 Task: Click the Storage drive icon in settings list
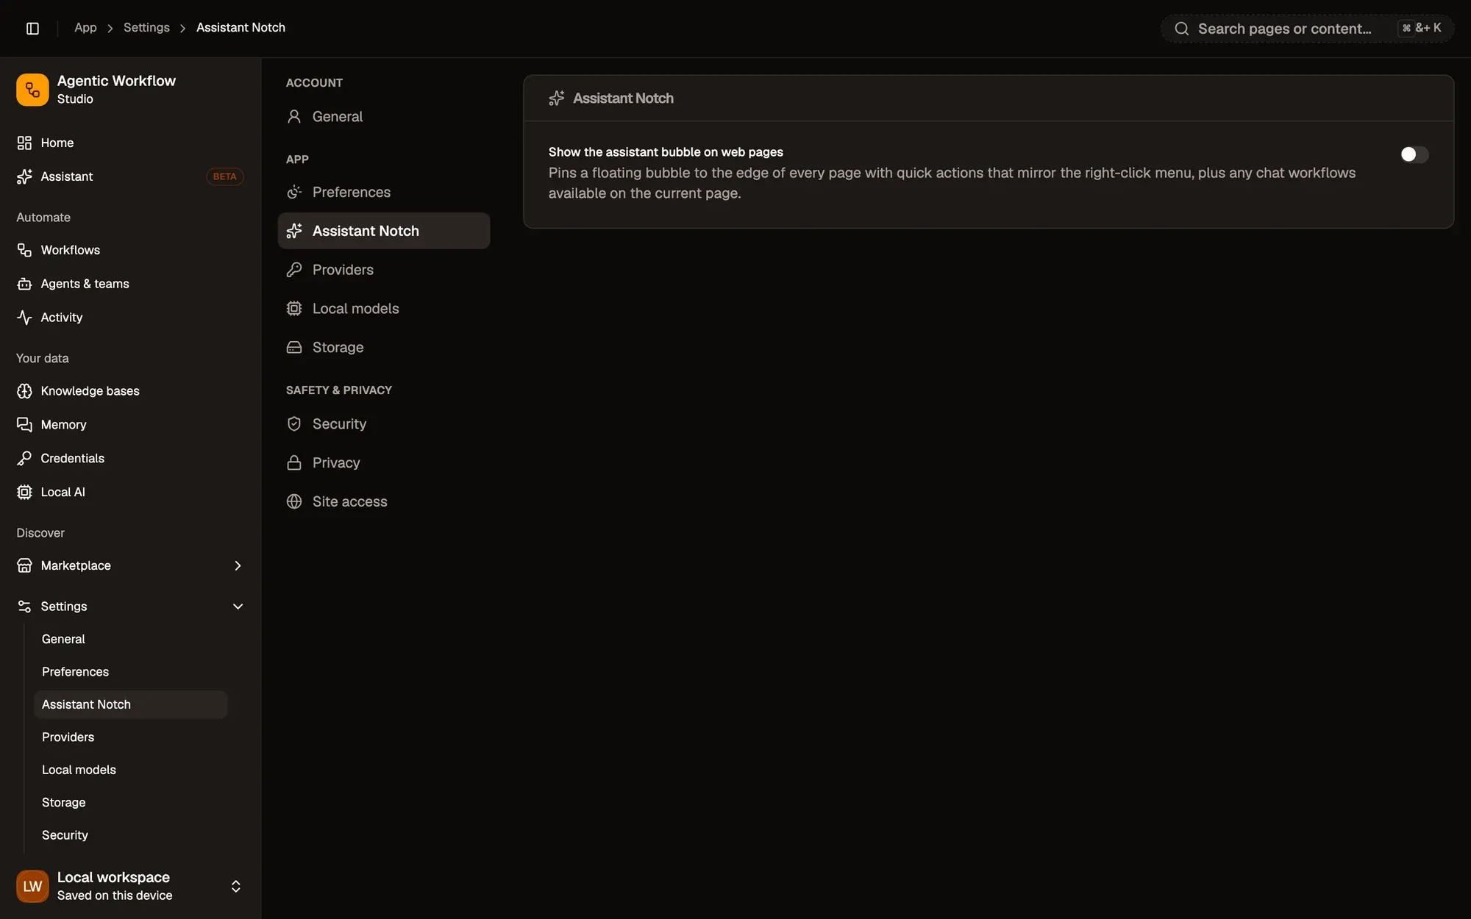[x=294, y=347]
